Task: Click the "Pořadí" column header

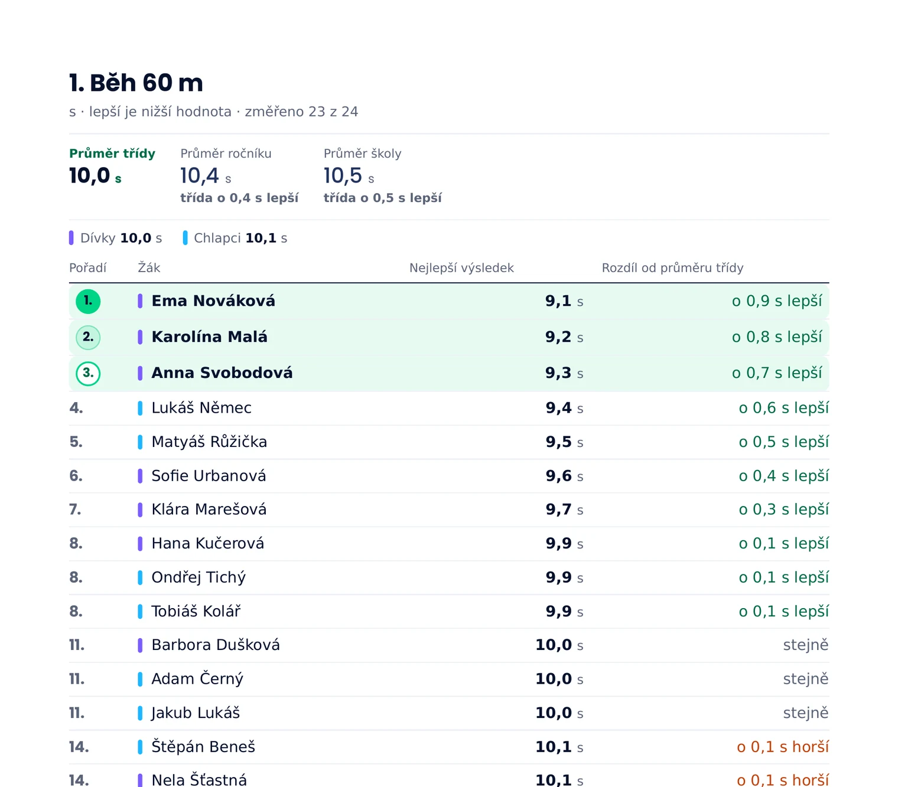Action: click(x=88, y=268)
